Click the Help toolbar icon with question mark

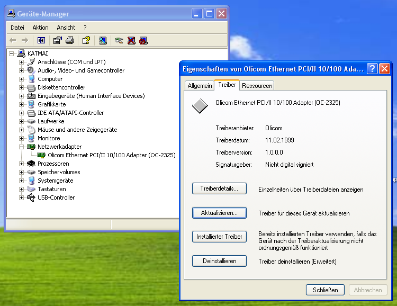(x=86, y=40)
